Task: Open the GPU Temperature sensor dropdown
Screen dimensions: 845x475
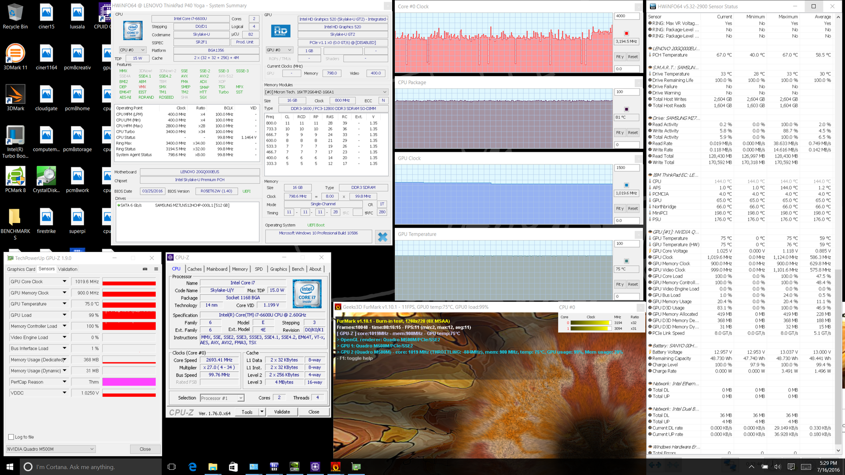Action: tap(64, 304)
